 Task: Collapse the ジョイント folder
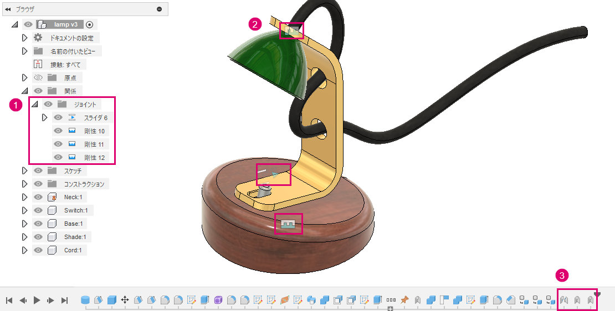[x=34, y=104]
